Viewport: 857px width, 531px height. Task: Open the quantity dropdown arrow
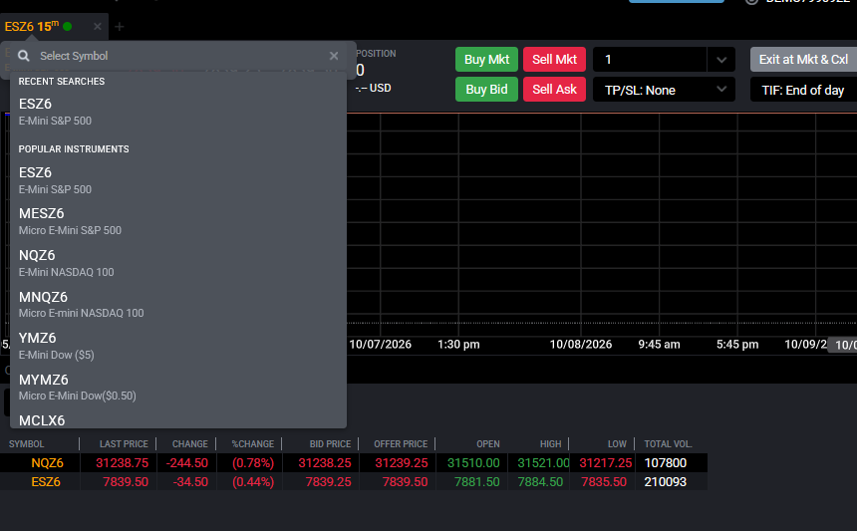click(x=721, y=60)
